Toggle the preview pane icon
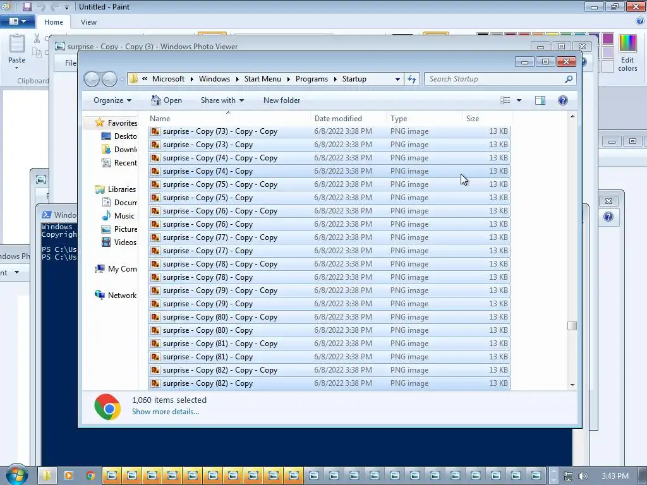647x485 pixels. [x=540, y=100]
